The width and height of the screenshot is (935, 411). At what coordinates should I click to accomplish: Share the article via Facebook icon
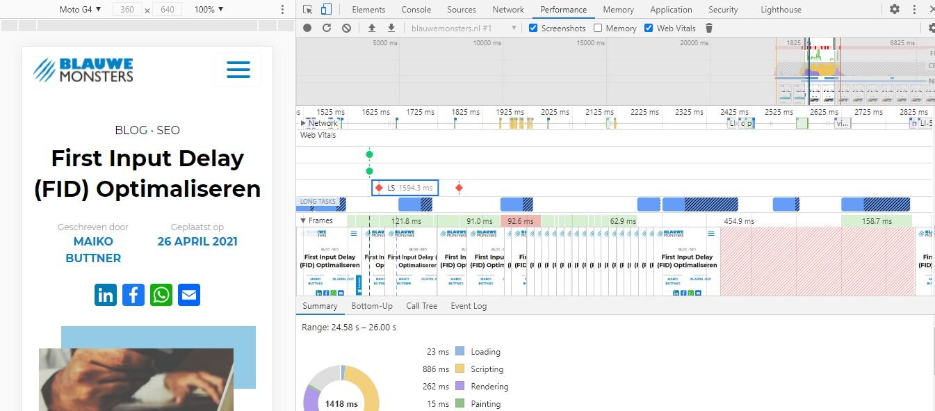133,295
